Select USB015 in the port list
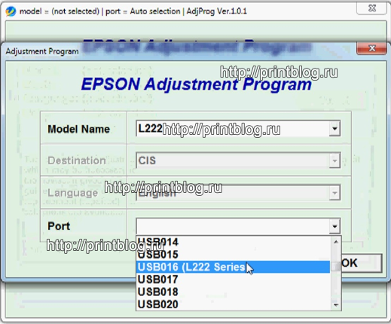This screenshot has height=324, width=391. [234, 255]
